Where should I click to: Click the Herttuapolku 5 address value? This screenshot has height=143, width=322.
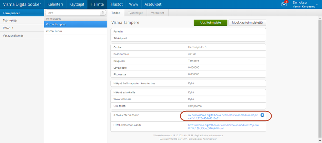coord(197,47)
